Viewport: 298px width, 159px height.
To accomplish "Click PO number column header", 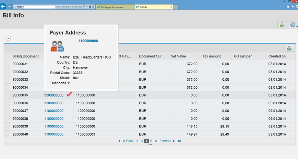I will pyautogui.click(x=249, y=56).
